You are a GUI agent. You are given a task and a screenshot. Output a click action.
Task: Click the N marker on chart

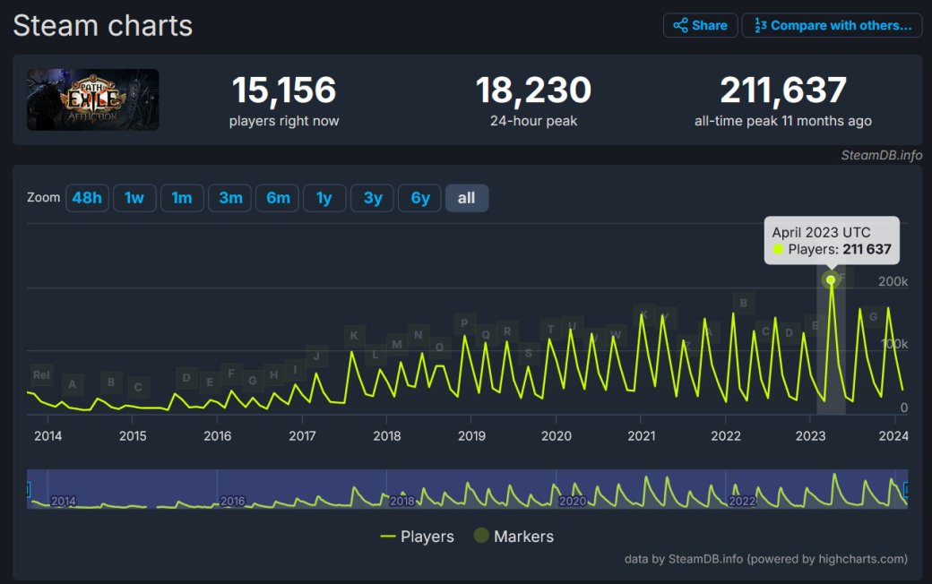tap(419, 335)
